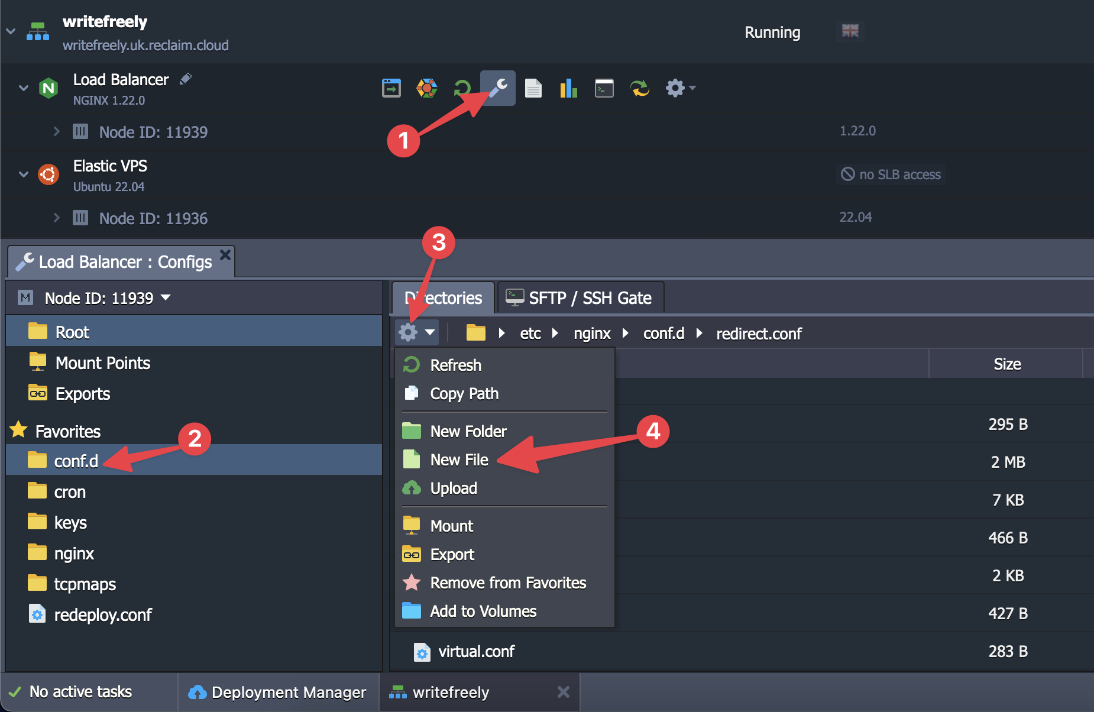Expand Node ID: 11936 row
The width and height of the screenshot is (1094, 712).
(x=57, y=218)
